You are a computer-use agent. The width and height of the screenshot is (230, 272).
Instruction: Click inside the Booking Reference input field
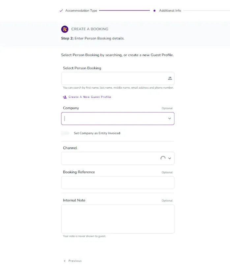pos(118,182)
